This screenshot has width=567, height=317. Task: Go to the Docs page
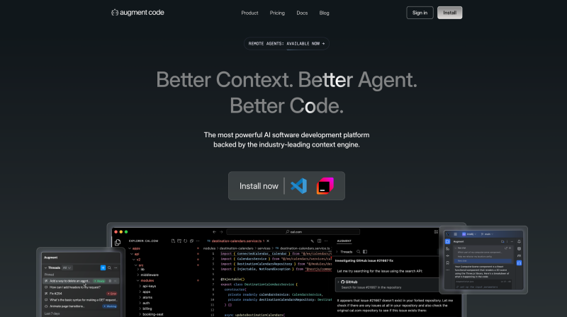click(302, 13)
